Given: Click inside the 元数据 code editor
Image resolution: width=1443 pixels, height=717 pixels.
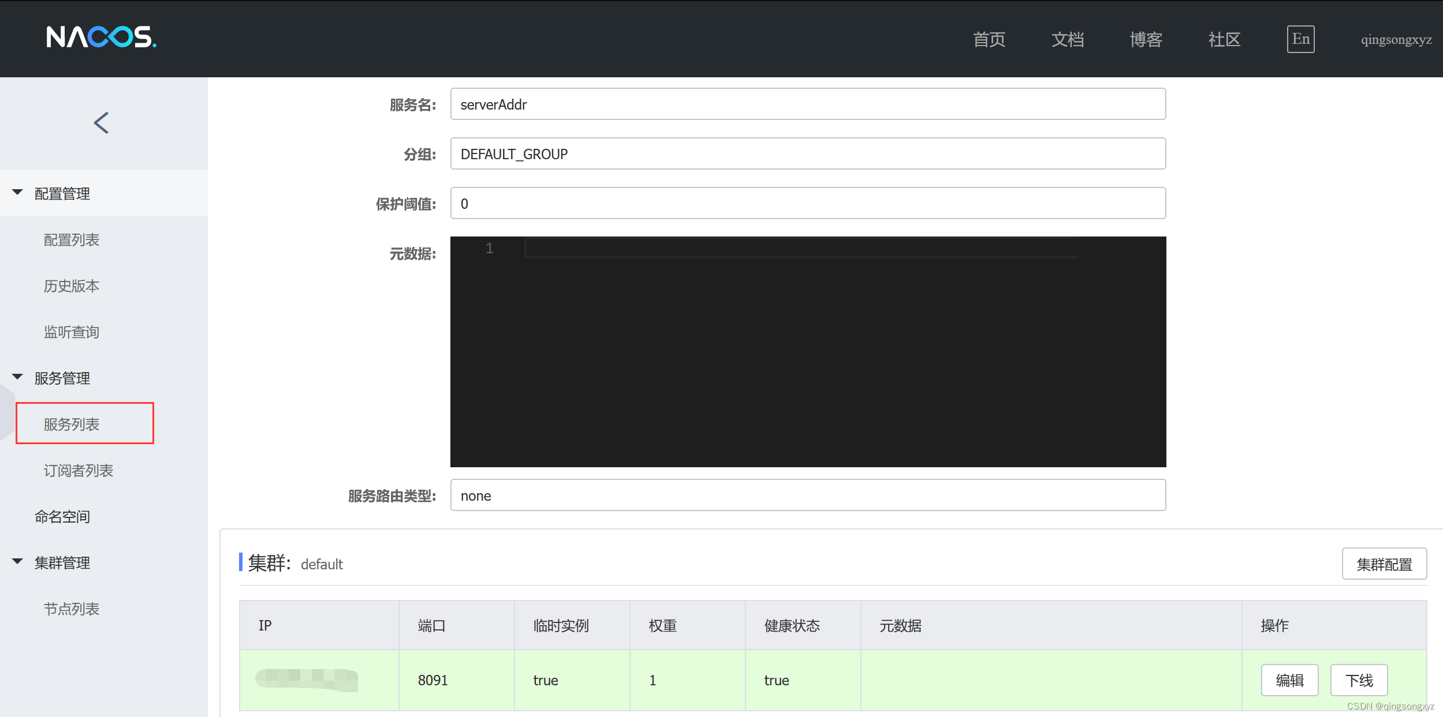Looking at the screenshot, I should click(808, 352).
